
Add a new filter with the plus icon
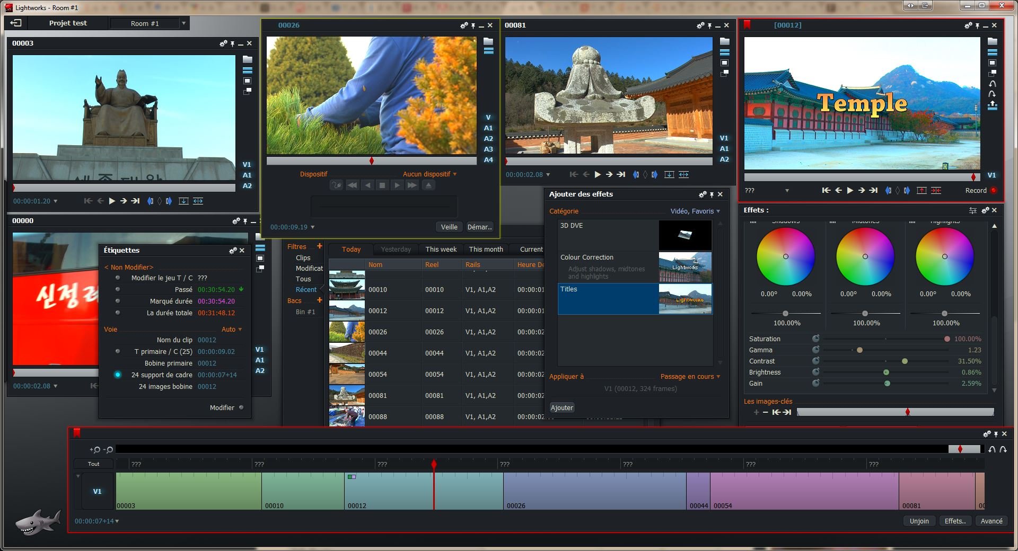pyautogui.click(x=319, y=246)
